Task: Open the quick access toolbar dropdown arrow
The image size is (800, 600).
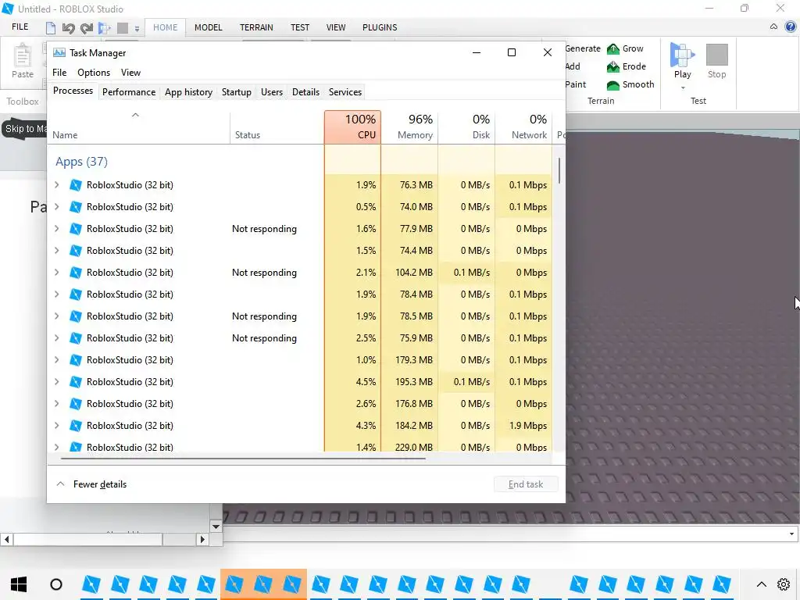Action: coord(137,29)
